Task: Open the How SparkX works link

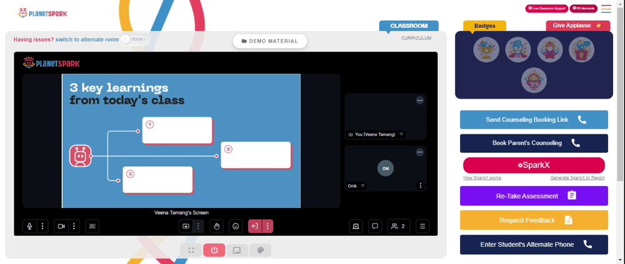Action: tap(482, 178)
